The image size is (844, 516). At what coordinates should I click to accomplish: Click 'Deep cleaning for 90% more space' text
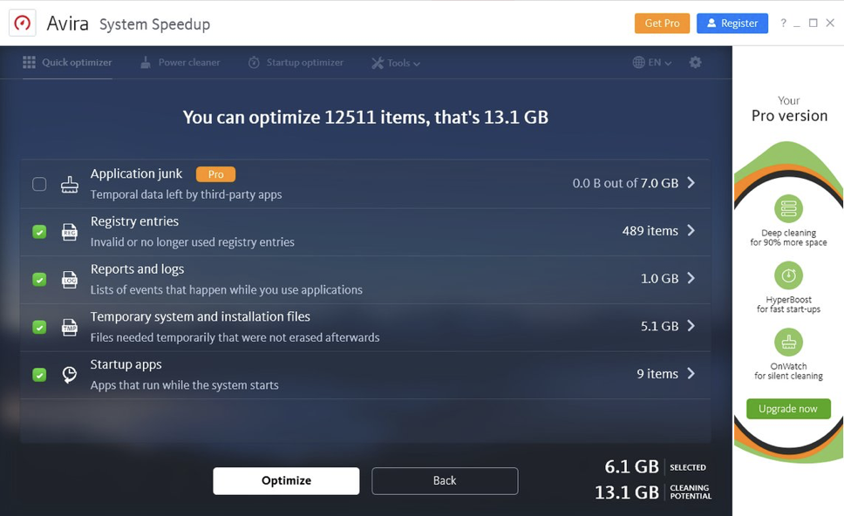(x=788, y=237)
